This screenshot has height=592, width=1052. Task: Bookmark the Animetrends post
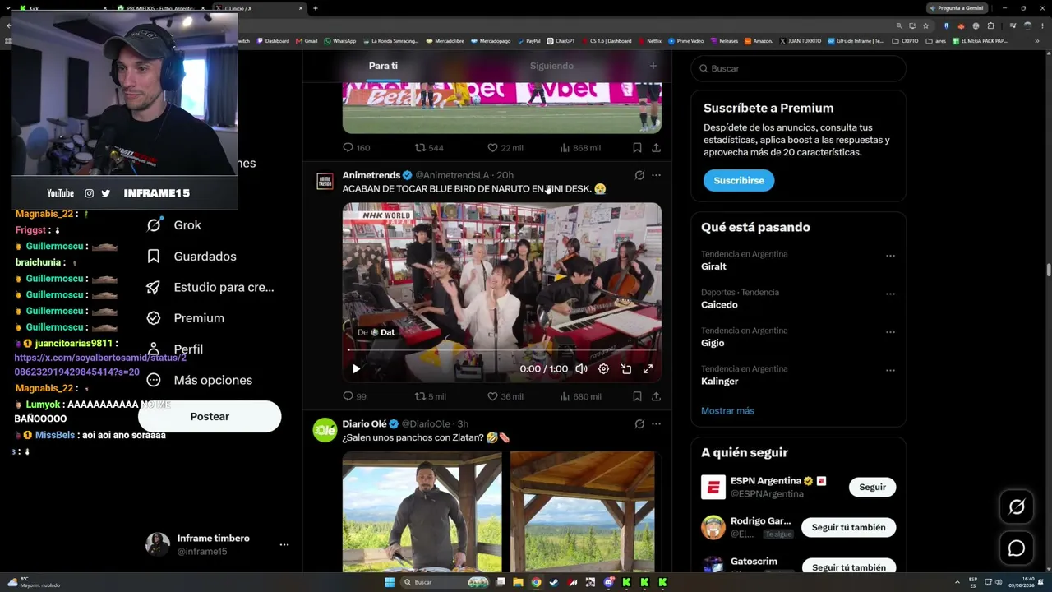tap(637, 396)
